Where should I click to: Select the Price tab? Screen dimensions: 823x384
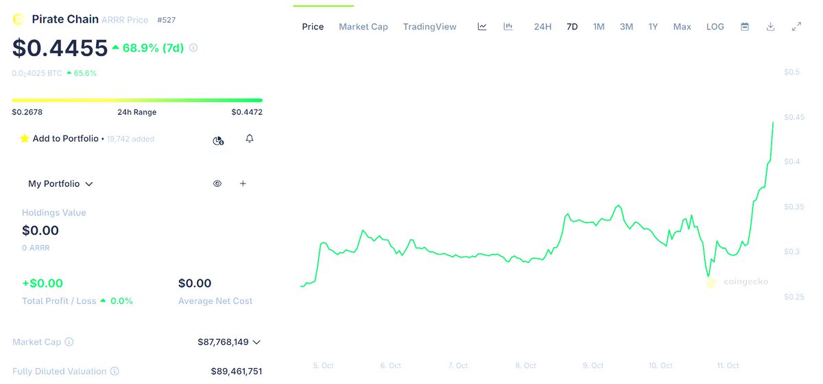[313, 27]
